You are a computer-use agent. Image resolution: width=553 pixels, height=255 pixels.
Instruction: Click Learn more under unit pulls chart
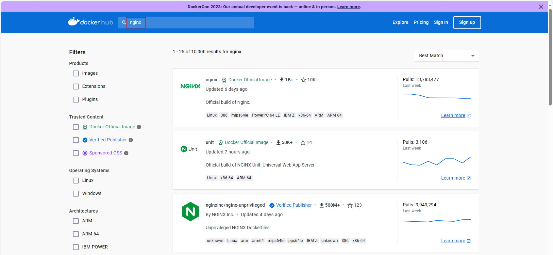pos(453,178)
